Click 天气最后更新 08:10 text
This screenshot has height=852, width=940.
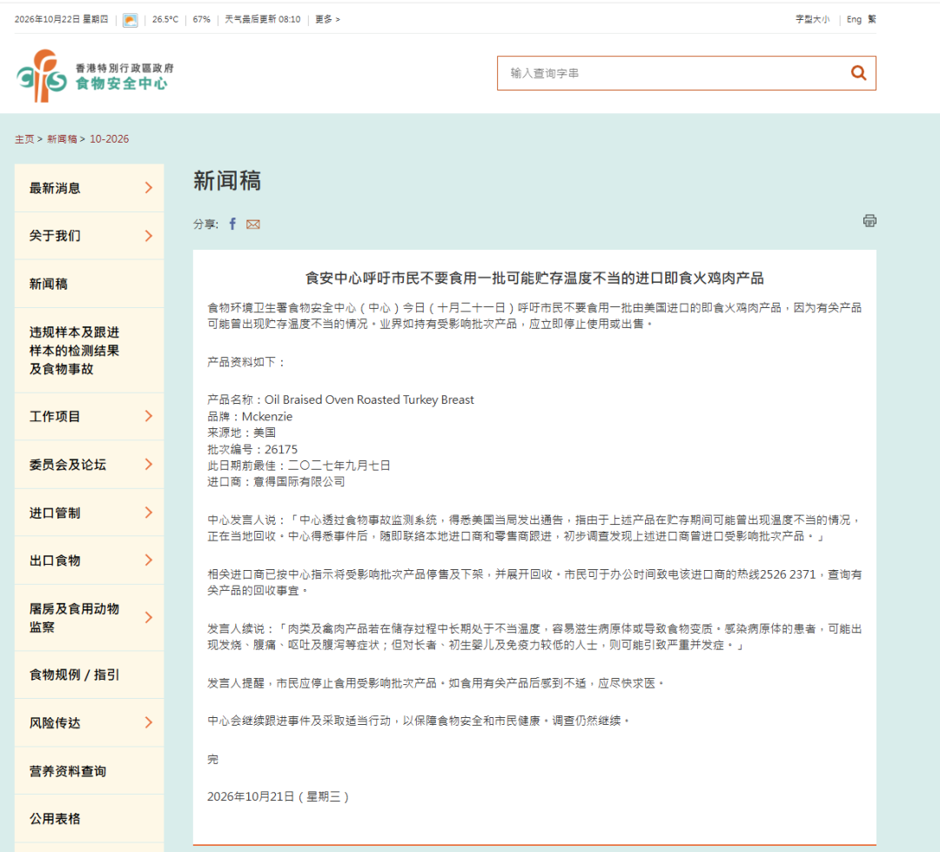click(263, 19)
